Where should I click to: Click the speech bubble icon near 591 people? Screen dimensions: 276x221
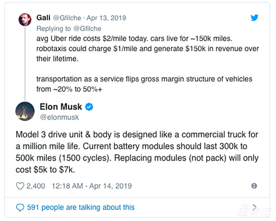click(20, 207)
